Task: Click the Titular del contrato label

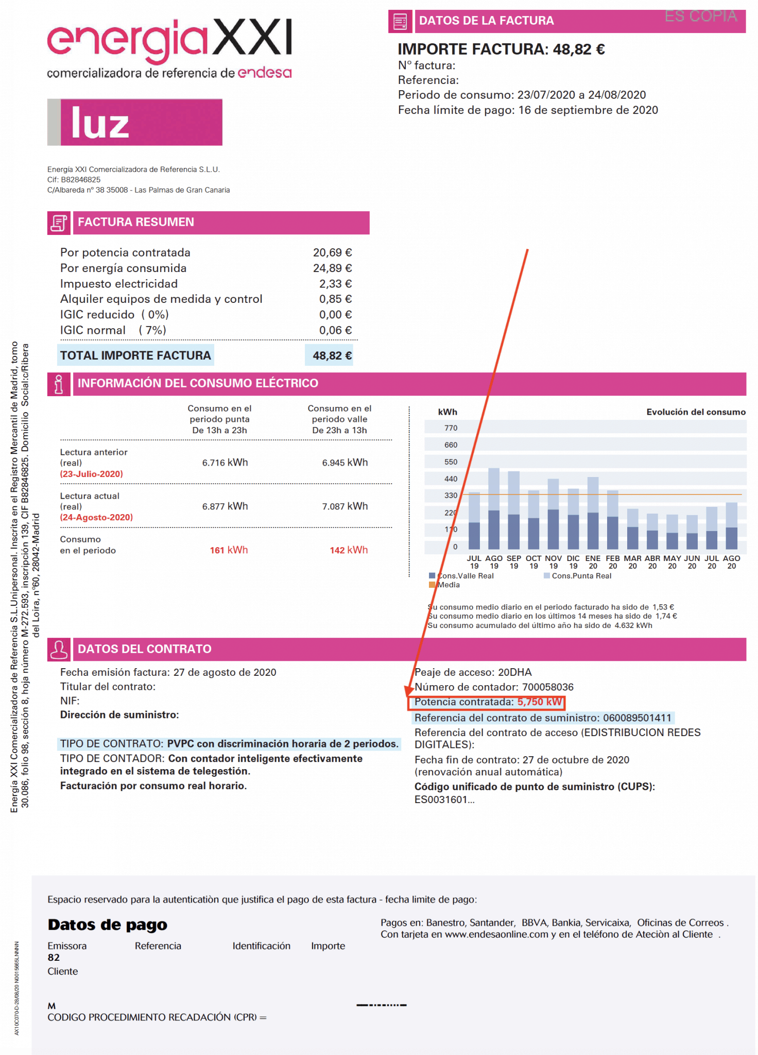Action: pos(108,687)
